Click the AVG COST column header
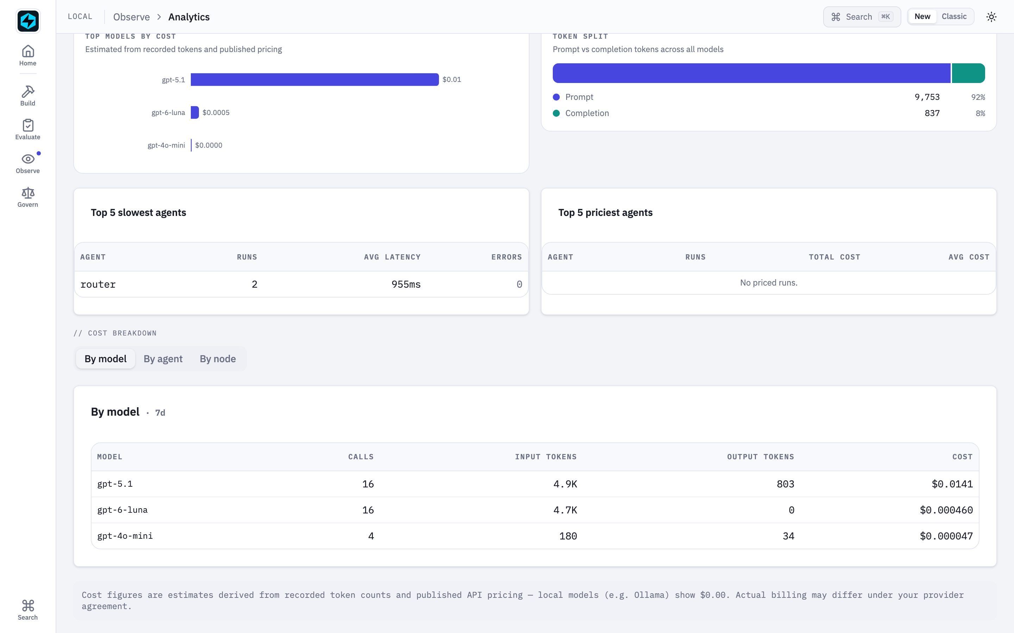 (x=969, y=257)
